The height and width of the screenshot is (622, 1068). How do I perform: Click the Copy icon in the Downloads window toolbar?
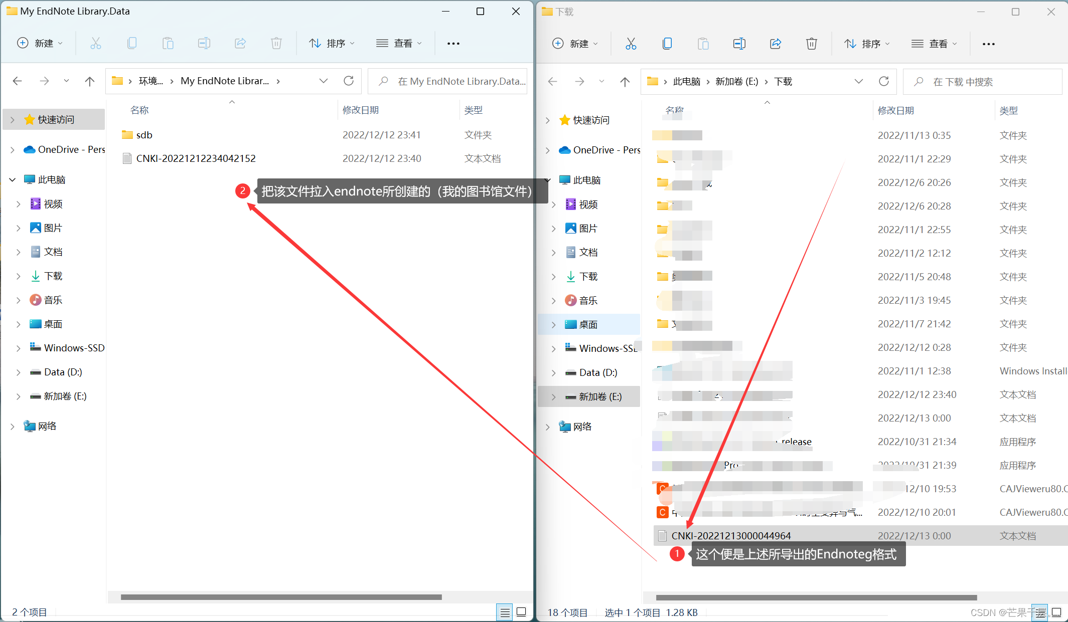pos(667,44)
